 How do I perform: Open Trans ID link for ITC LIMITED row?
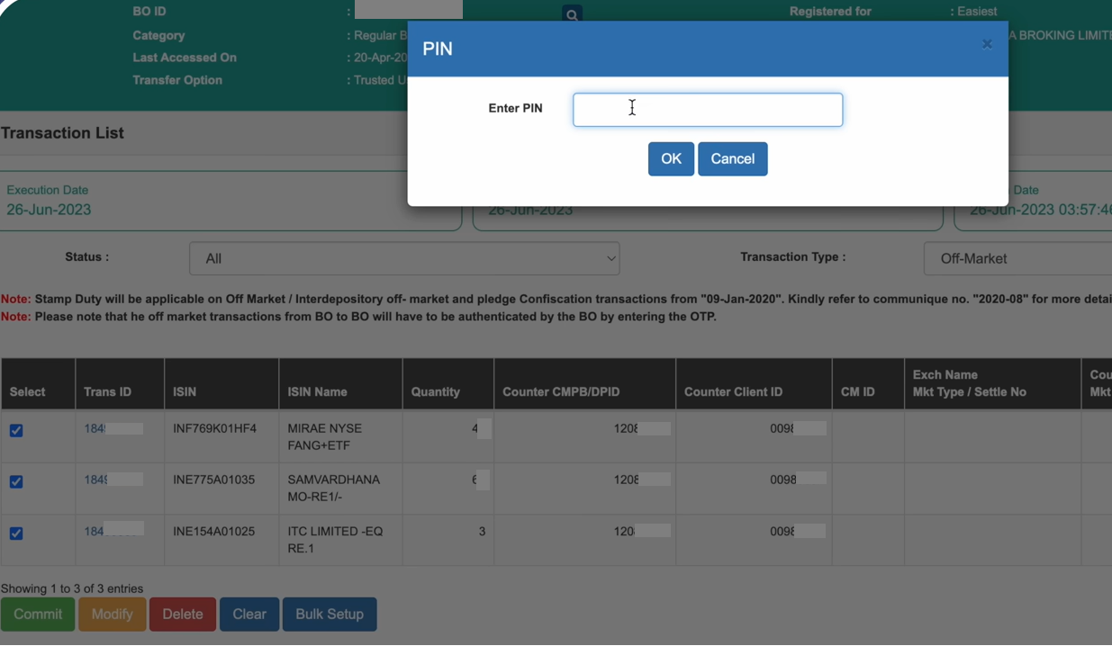tap(94, 532)
